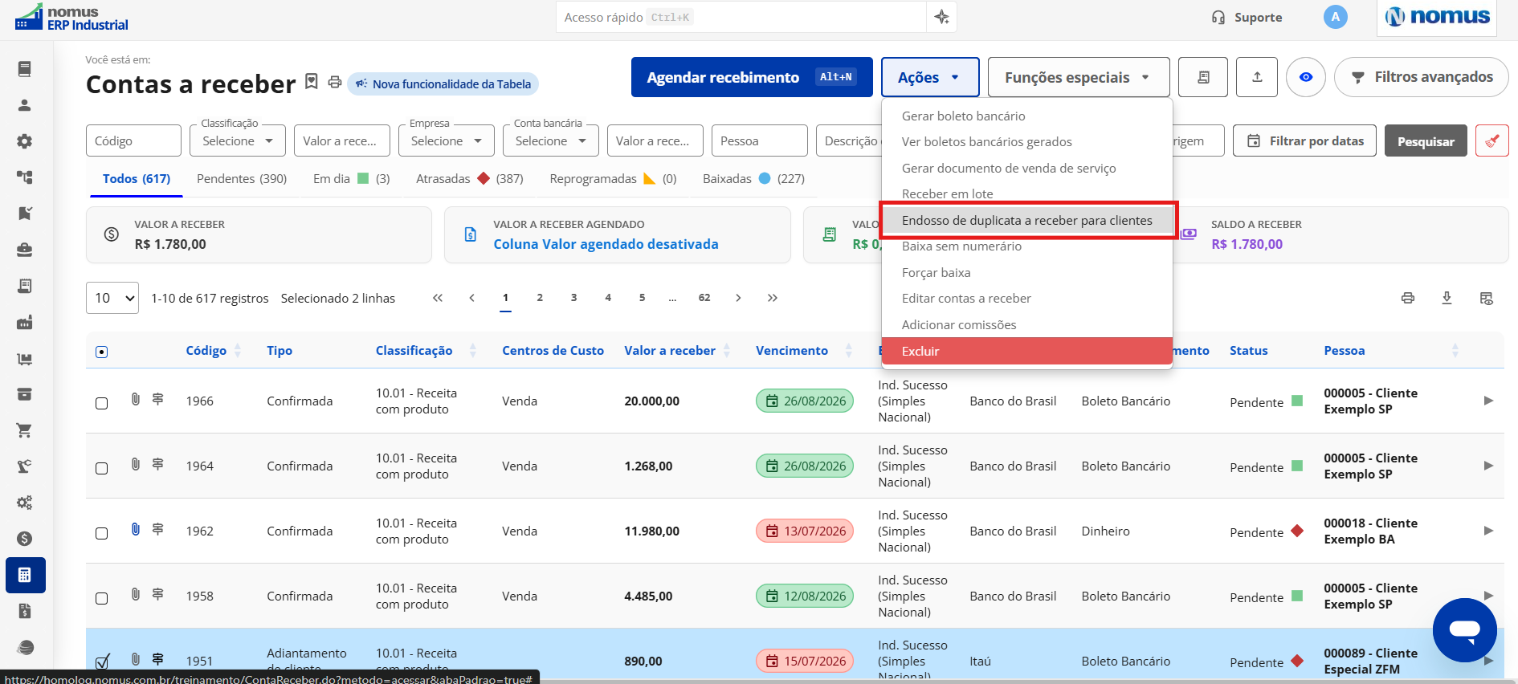Open the AI sparkle icon in quick access
1518x684 pixels.
tap(941, 17)
